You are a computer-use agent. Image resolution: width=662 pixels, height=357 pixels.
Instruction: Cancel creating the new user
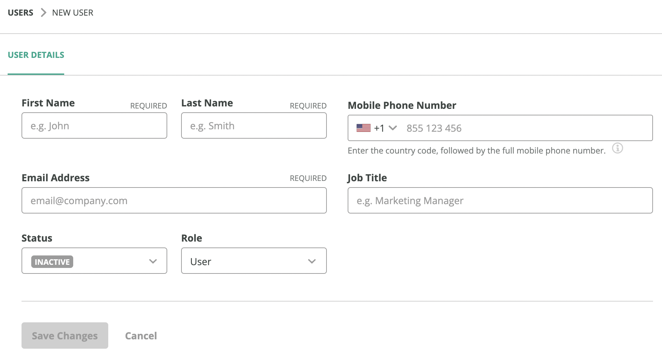[x=141, y=336]
